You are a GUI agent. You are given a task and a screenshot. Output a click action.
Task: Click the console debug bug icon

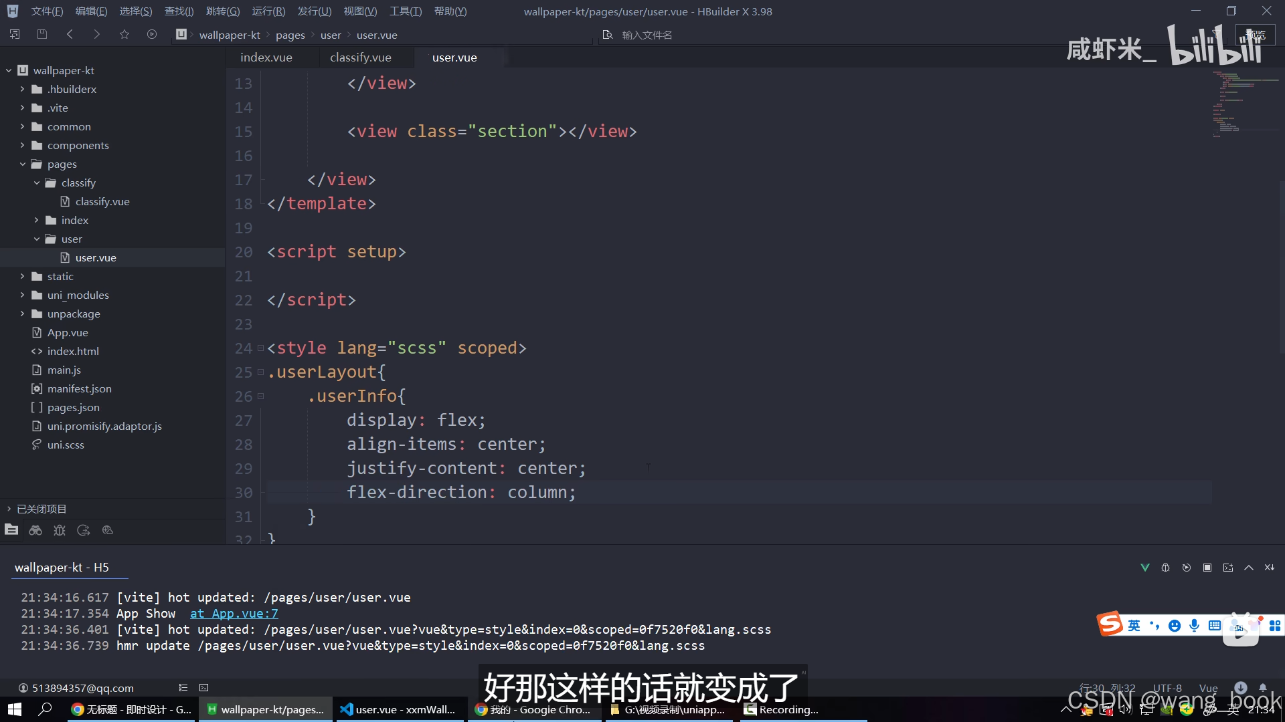point(1166,568)
